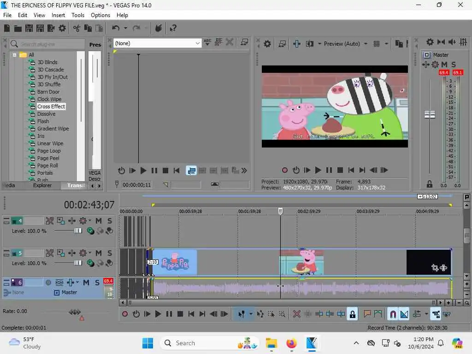Open the Preview (Auto) quality dropdown
472x354 pixels.
pos(366,44)
